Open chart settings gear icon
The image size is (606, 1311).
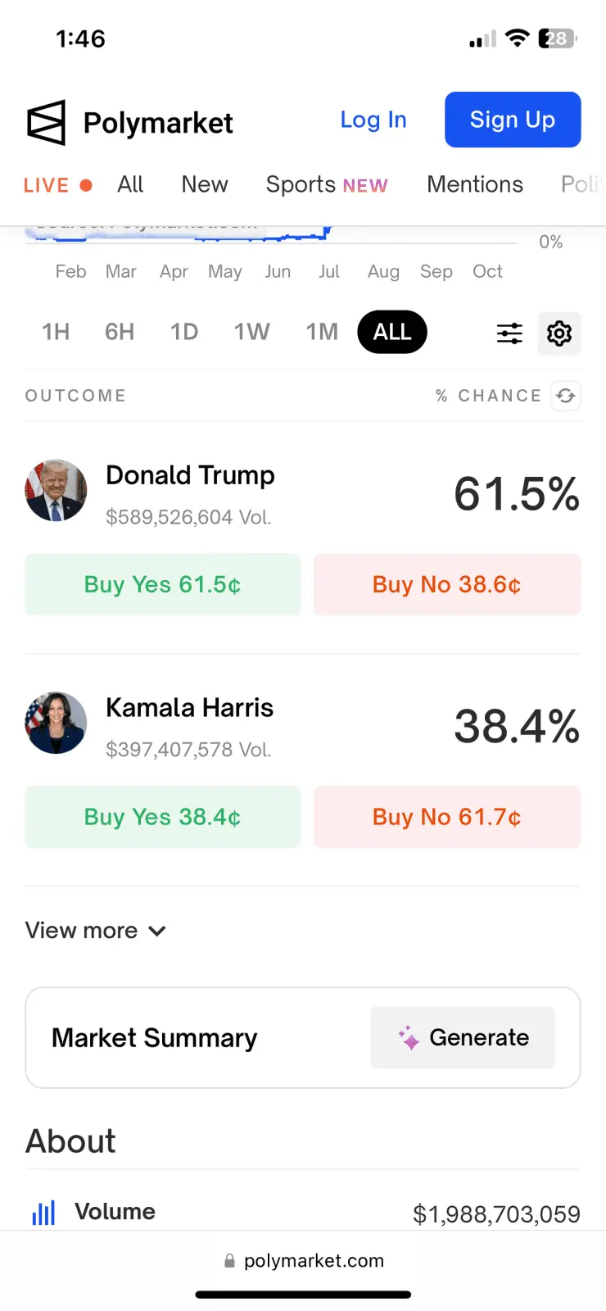559,333
